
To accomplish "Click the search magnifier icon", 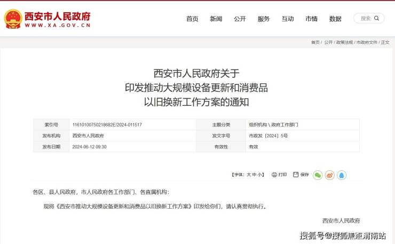I will 376,18.
